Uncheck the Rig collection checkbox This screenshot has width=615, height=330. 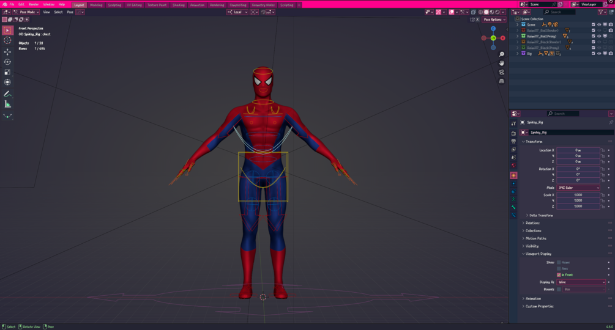tap(594, 54)
